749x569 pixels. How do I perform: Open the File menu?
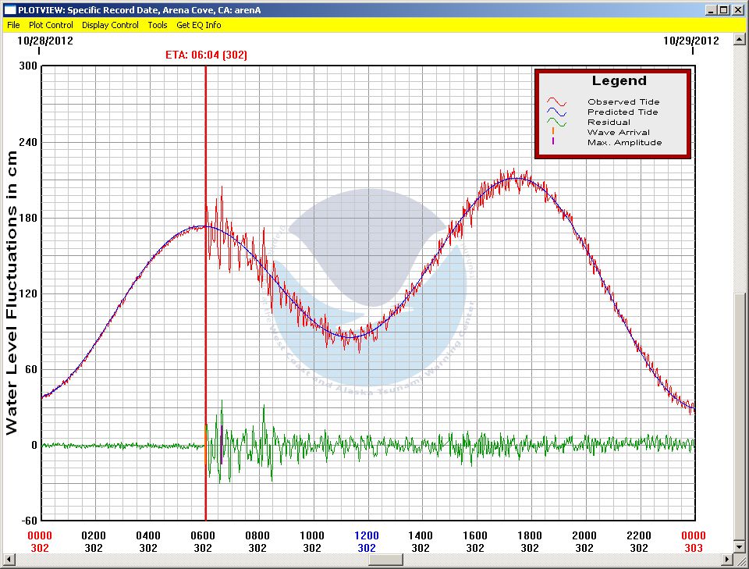click(13, 25)
